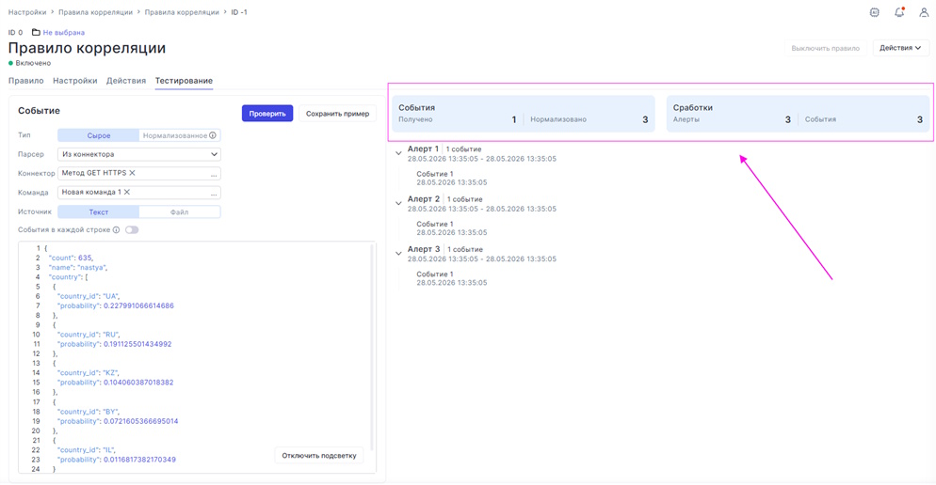Image resolution: width=936 pixels, height=485 pixels.
Task: Remove Метод GET HTTPS connector with X
Action: [x=133, y=173]
